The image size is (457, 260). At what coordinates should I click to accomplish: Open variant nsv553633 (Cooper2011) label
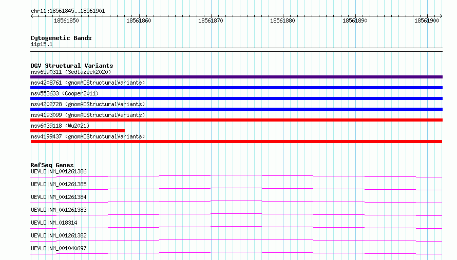point(65,93)
